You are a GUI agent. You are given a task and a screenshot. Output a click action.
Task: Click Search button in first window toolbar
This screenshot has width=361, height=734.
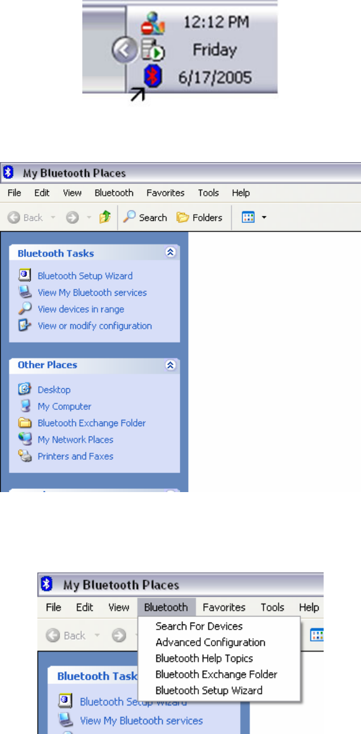coord(144,217)
